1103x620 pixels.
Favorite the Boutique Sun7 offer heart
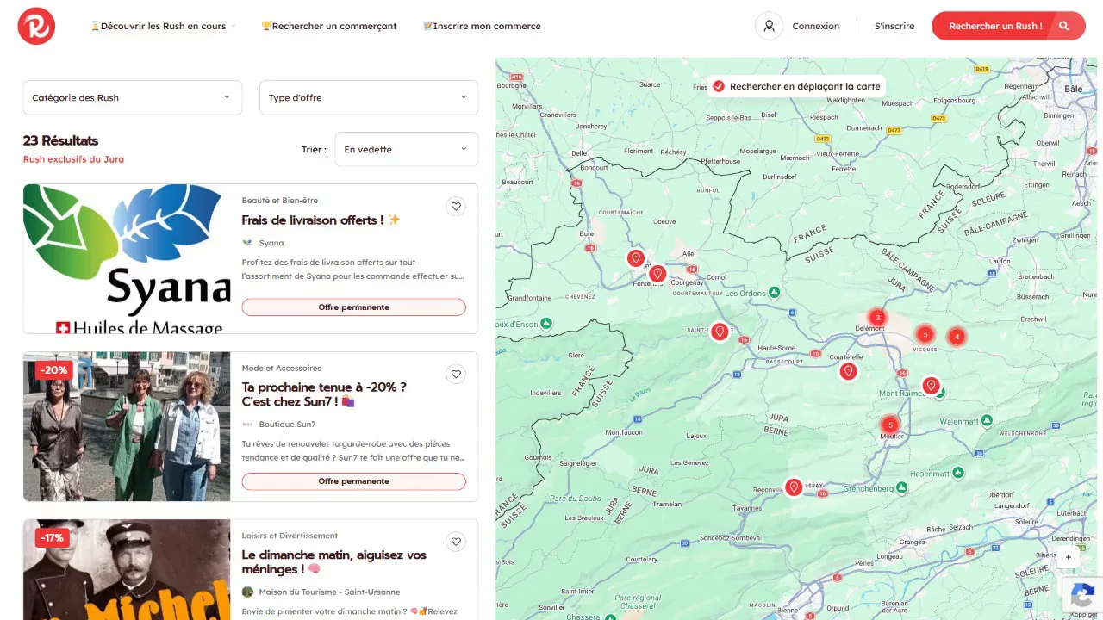click(456, 374)
